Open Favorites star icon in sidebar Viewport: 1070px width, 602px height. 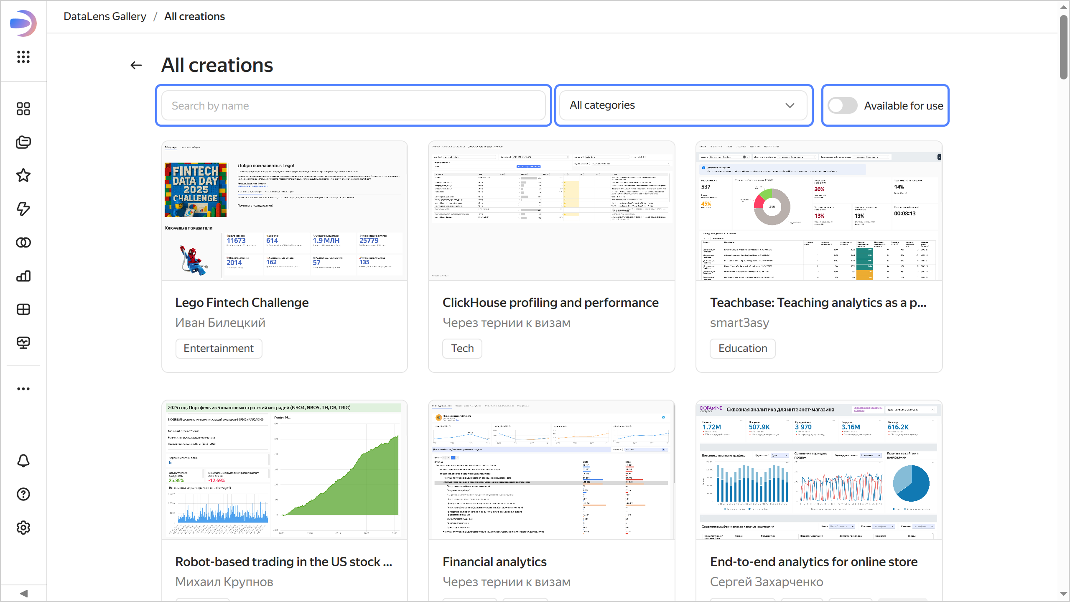tap(23, 176)
